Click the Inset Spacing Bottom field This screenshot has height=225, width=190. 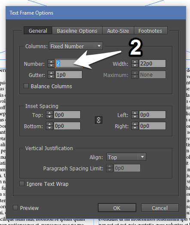coord(67,126)
